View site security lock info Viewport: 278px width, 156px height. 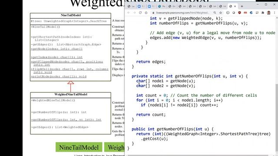[x=153, y=13]
